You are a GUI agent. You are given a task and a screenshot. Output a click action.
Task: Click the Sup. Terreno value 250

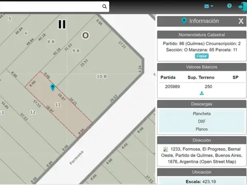pyautogui.click(x=208, y=86)
